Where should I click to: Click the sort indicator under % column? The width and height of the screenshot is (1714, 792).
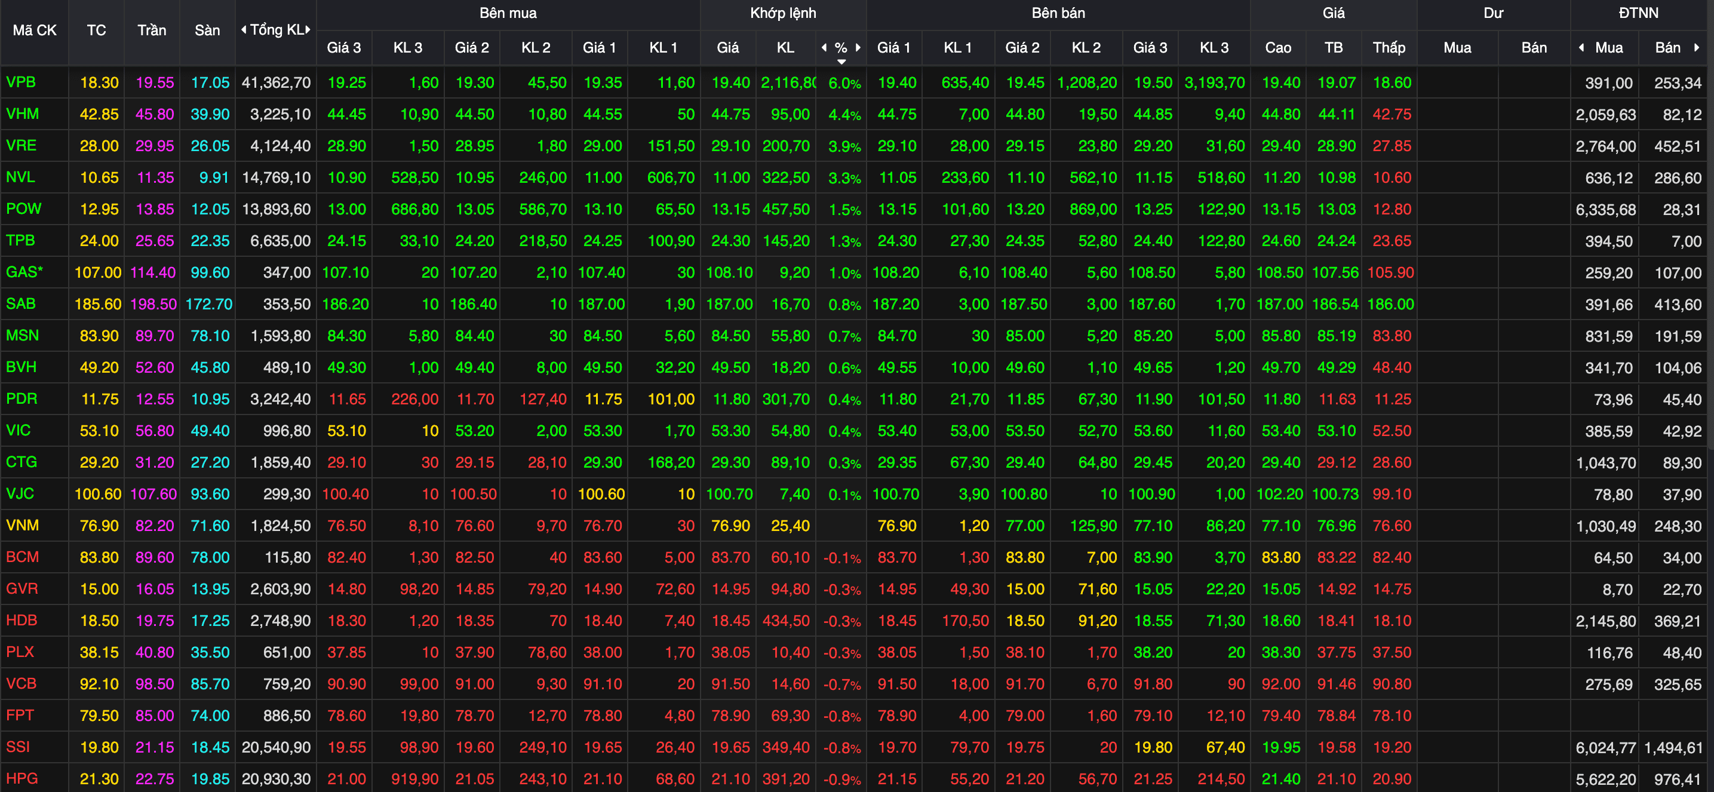[841, 62]
